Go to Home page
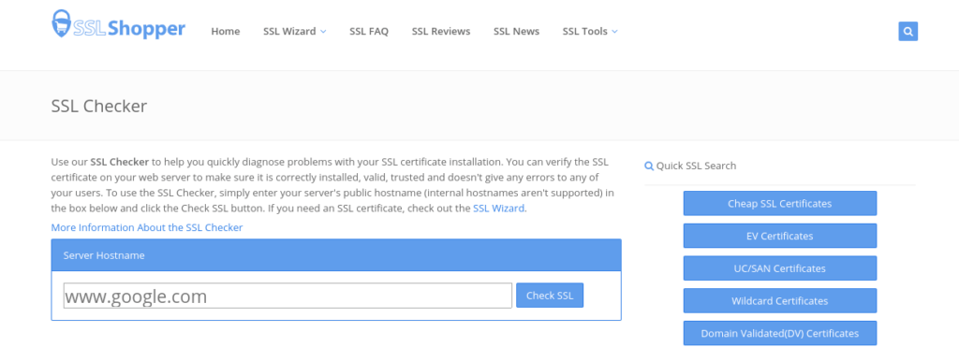The height and width of the screenshot is (347, 959). tap(226, 31)
